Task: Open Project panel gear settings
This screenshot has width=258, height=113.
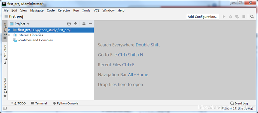Action: pyautogui.click(x=84, y=24)
